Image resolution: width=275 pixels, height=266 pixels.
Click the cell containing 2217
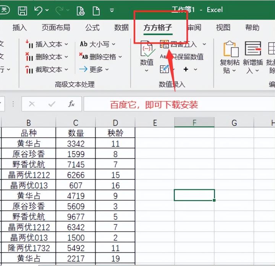pos(76,258)
